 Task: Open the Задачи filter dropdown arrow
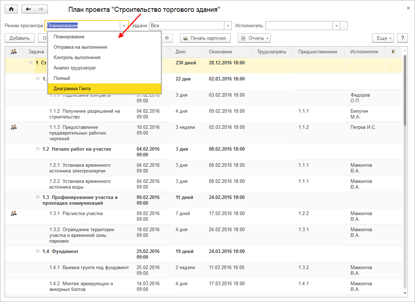[228, 26]
